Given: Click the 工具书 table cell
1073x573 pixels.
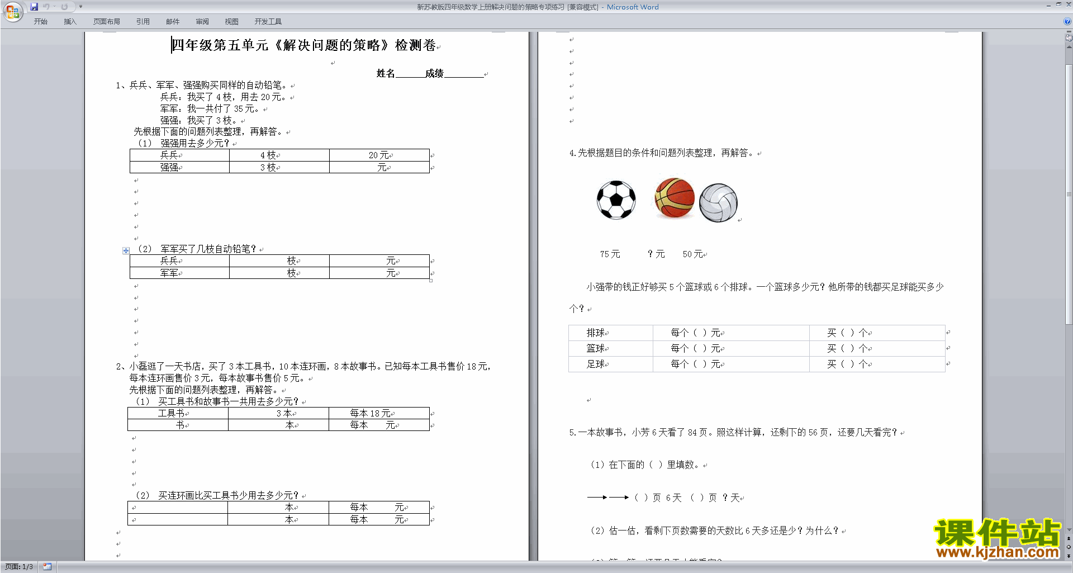Looking at the screenshot, I should [x=178, y=413].
